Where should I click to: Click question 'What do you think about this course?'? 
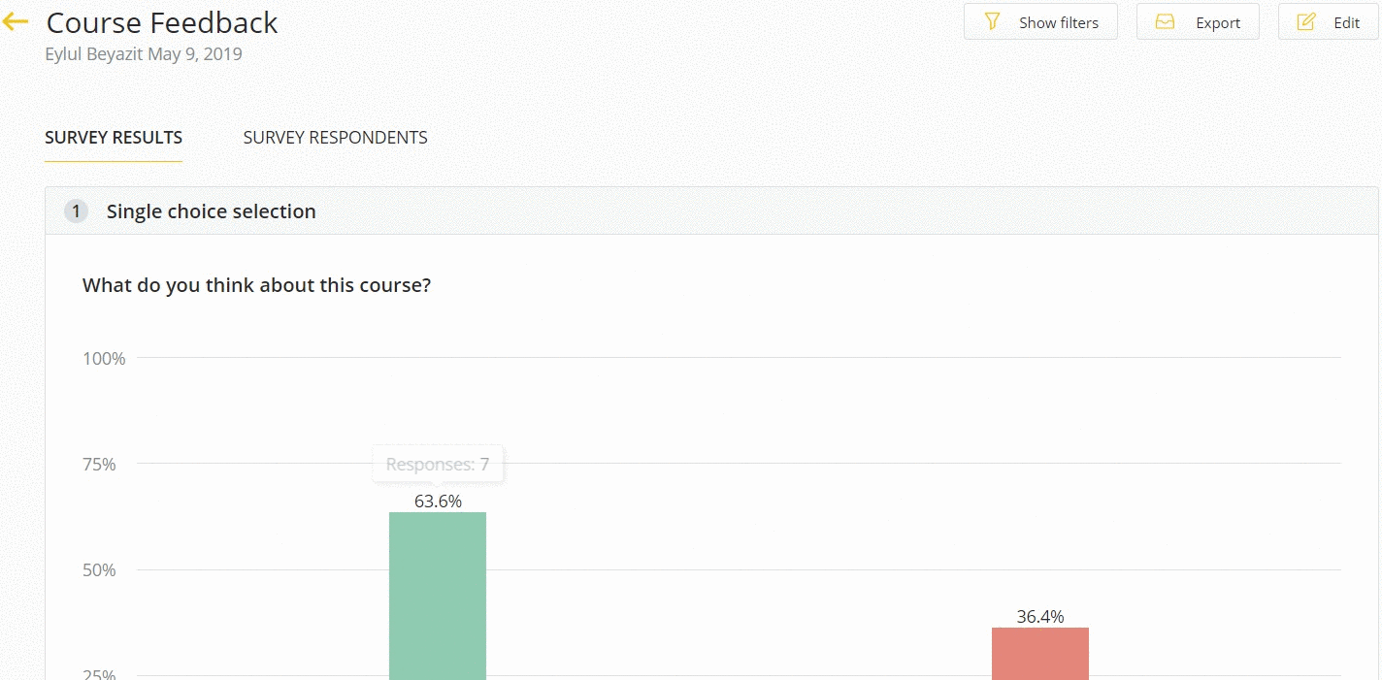(x=256, y=286)
